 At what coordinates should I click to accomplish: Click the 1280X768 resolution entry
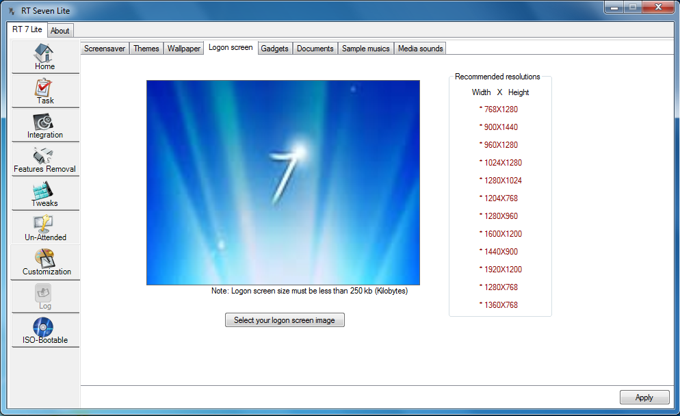pos(499,287)
